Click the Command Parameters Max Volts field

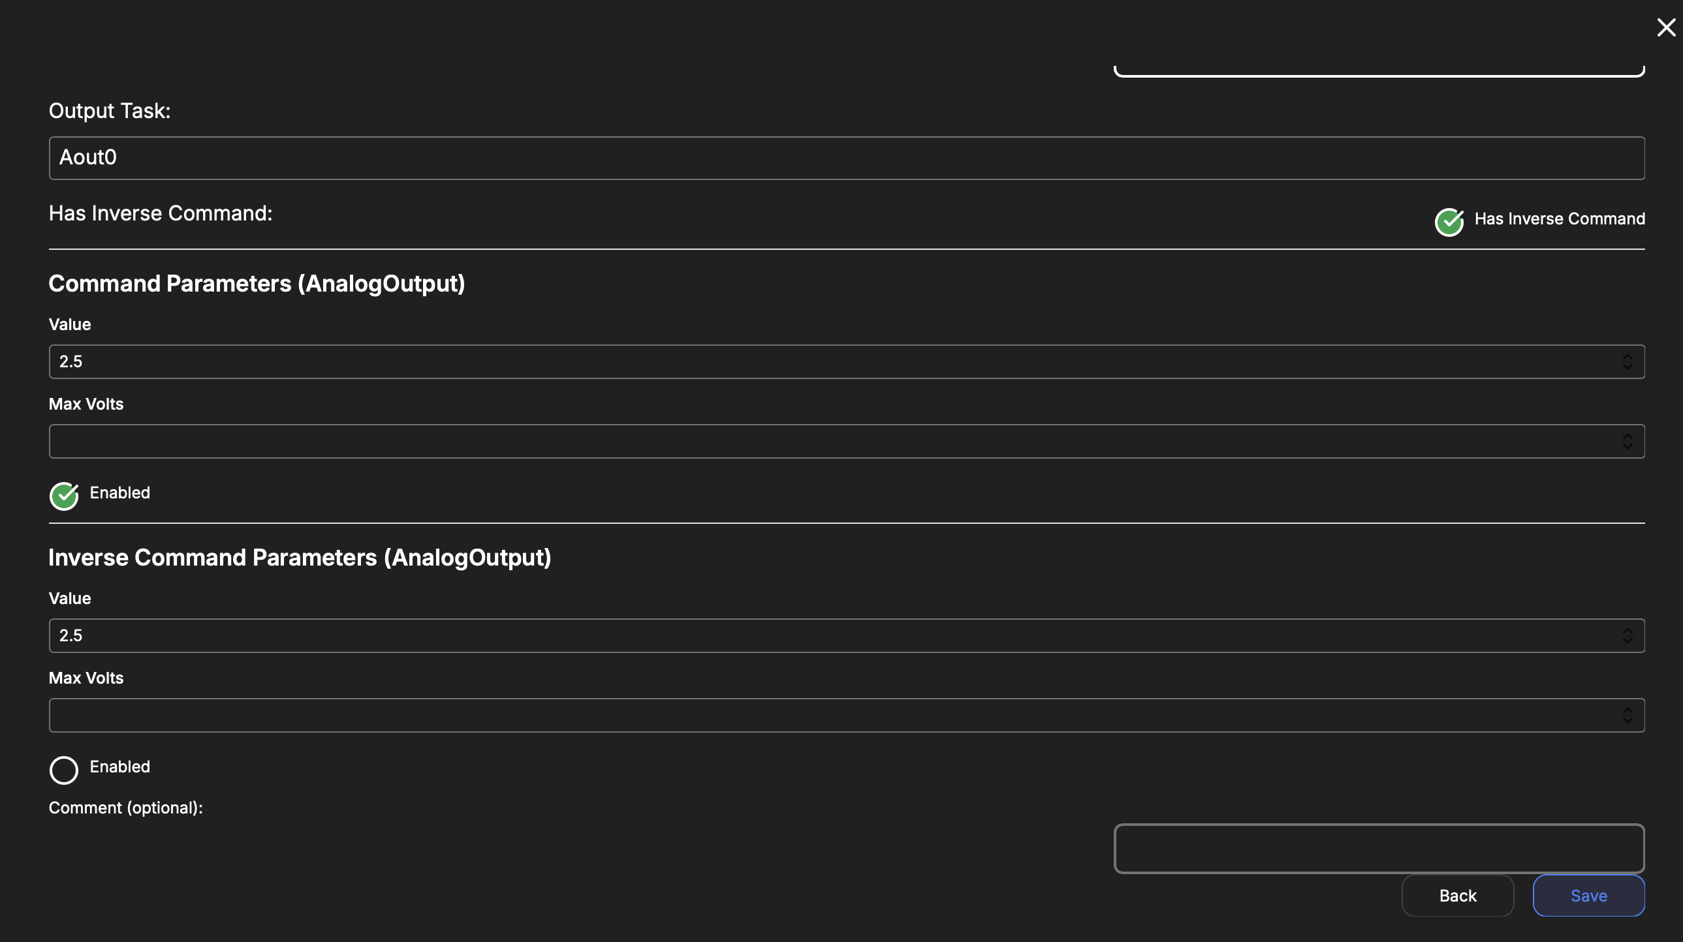click(830, 441)
